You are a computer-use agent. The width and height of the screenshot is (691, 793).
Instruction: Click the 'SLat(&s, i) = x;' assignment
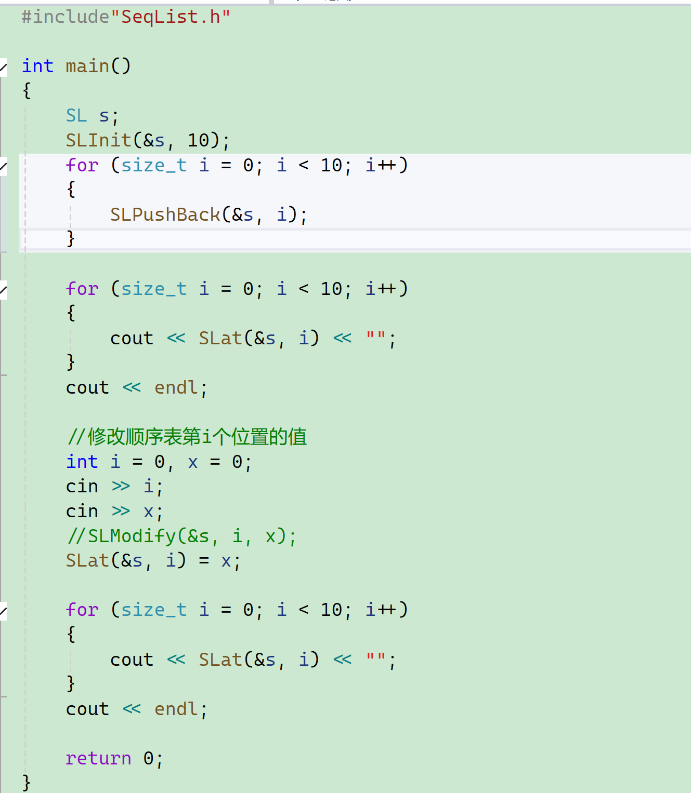coord(153,561)
